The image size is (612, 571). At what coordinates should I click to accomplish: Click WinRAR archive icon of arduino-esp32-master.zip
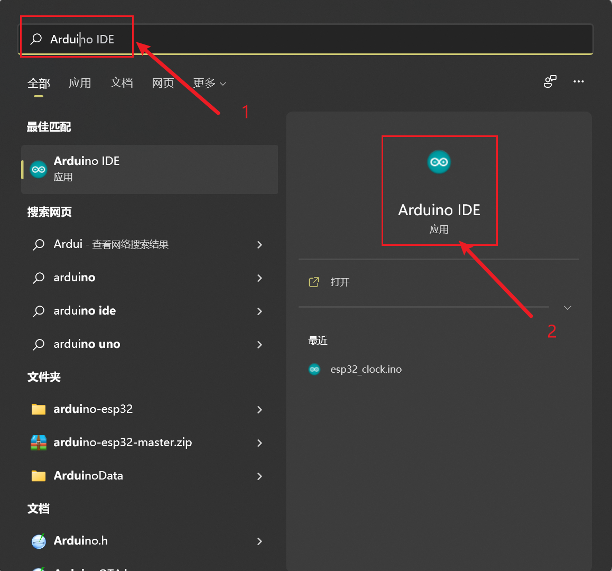point(39,443)
